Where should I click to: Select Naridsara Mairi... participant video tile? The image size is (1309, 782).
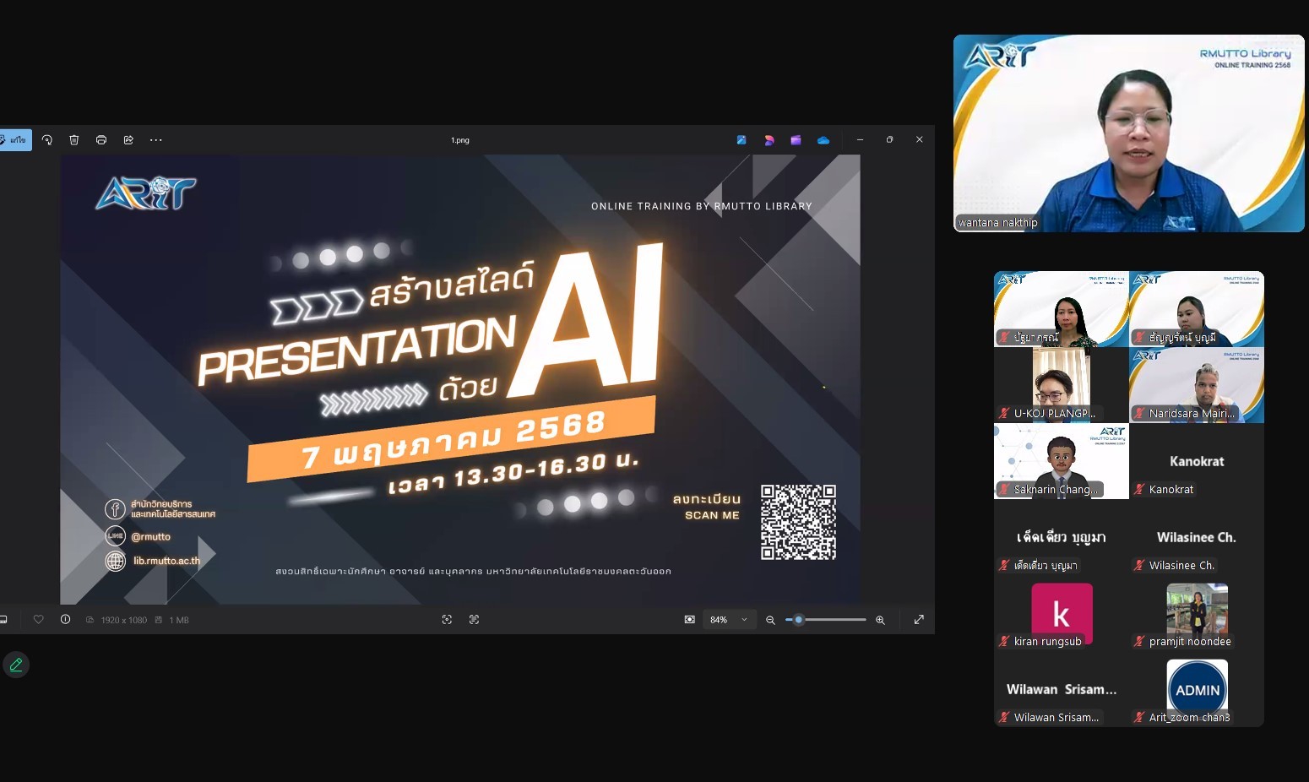(1197, 384)
